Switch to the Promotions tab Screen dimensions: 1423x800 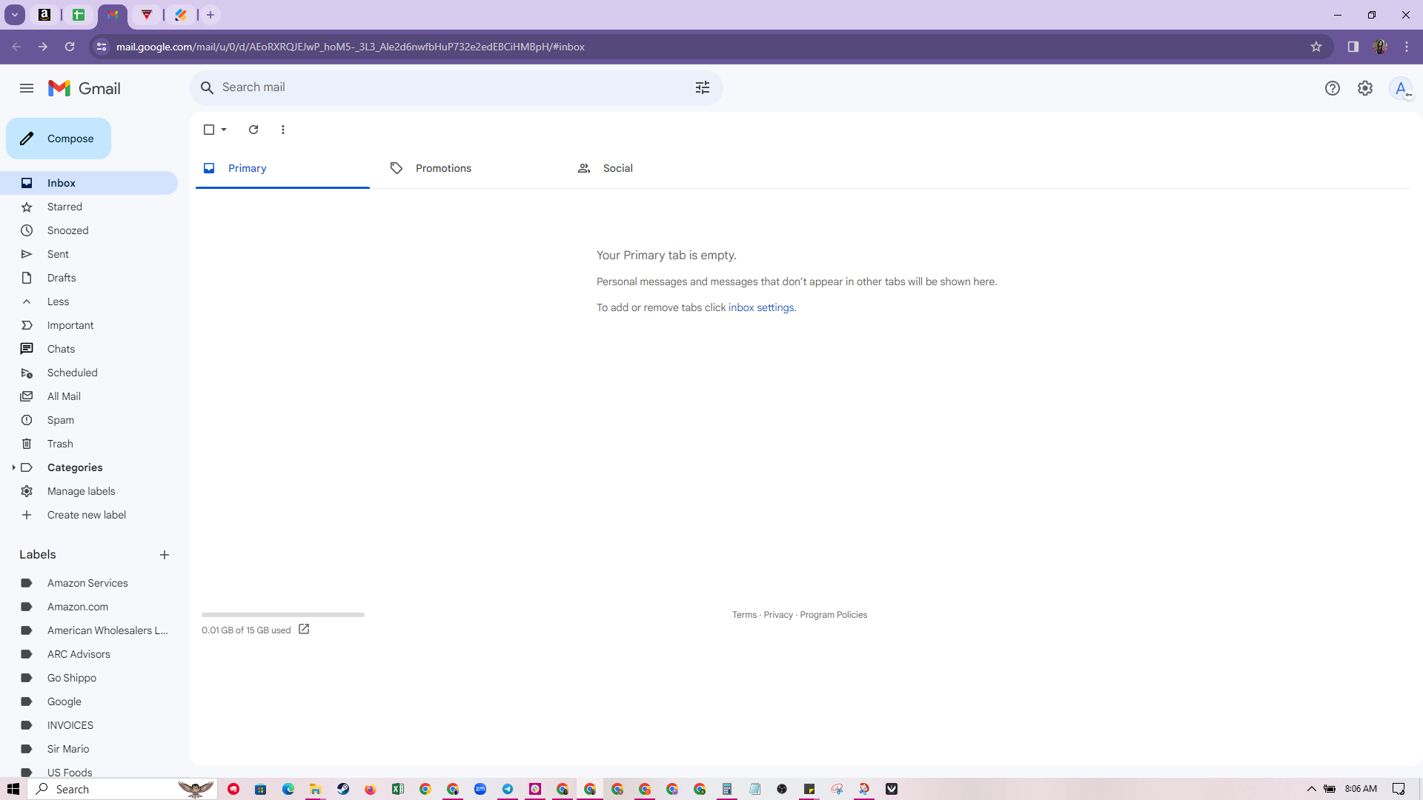469,168
